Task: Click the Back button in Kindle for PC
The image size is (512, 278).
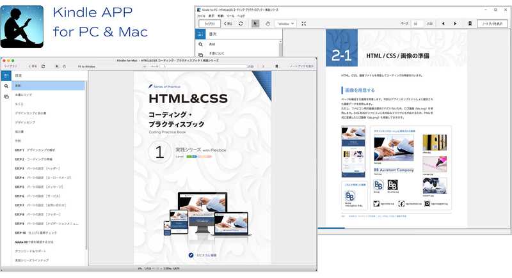Action: [228, 24]
